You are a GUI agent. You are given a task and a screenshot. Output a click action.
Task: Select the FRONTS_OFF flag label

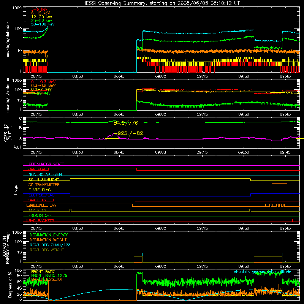point(40,215)
